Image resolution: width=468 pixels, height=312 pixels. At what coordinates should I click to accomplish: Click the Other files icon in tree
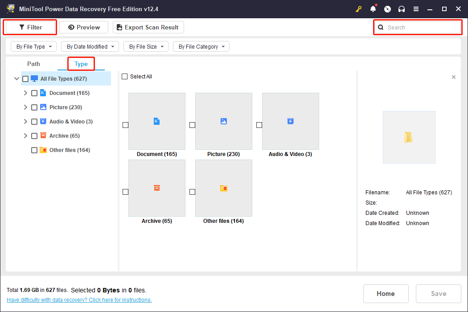43,150
